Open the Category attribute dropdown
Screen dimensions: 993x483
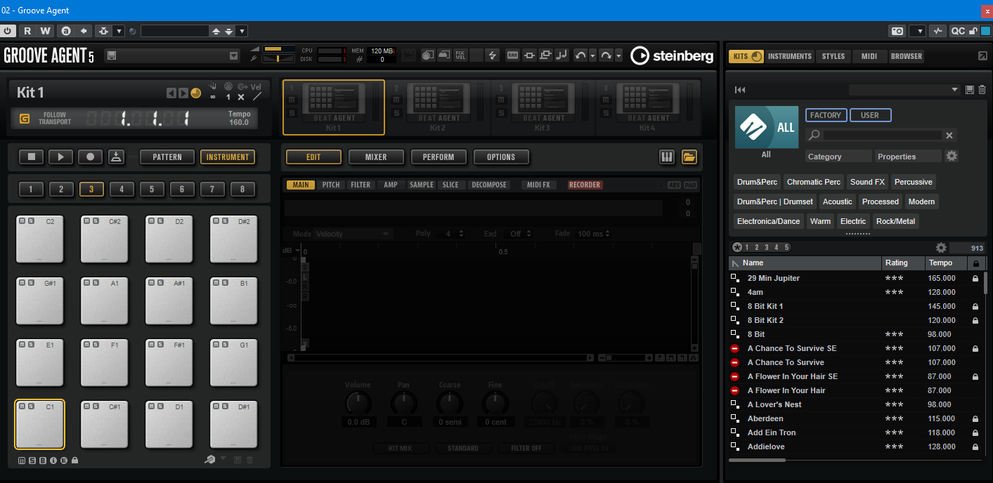tap(838, 157)
